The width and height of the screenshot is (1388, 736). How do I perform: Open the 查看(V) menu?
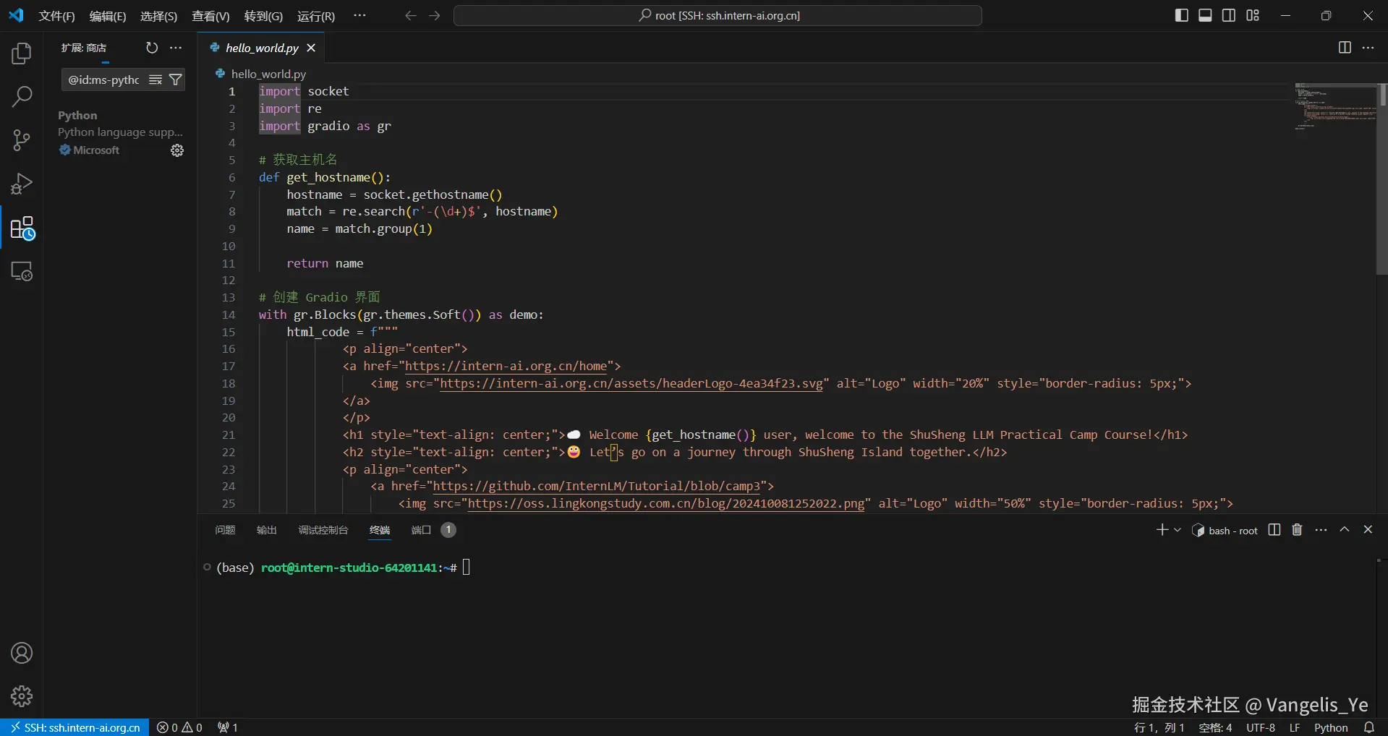click(210, 16)
